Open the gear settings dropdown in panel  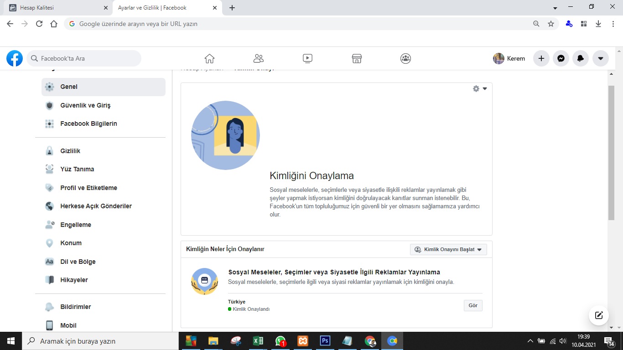click(480, 89)
